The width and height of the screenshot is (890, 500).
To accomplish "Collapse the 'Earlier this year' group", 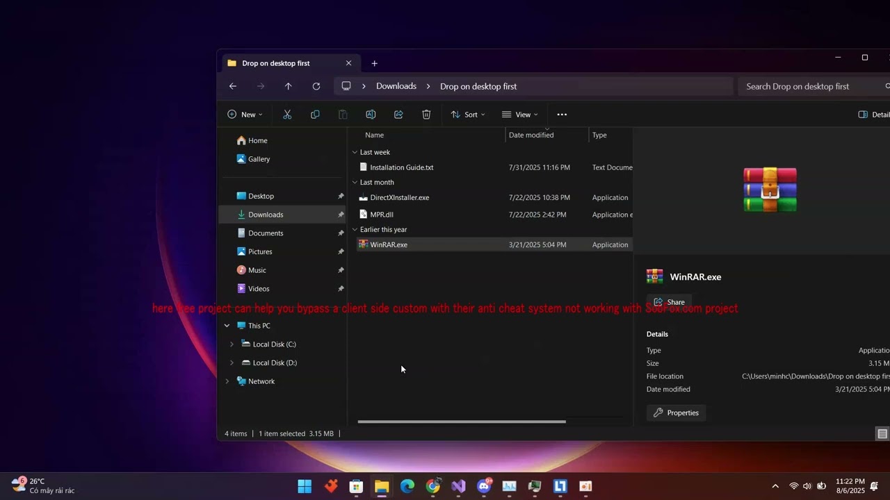I will pos(355,230).
